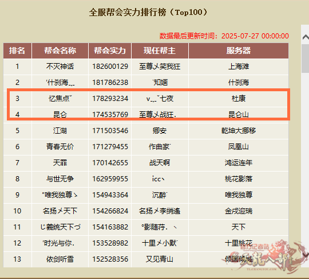Click strength value 170142655
This screenshot has height=280, width=309.
coord(110,163)
